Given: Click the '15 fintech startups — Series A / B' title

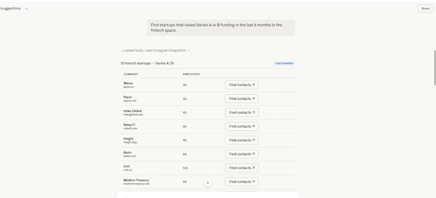Looking at the screenshot, I should 147,63.
